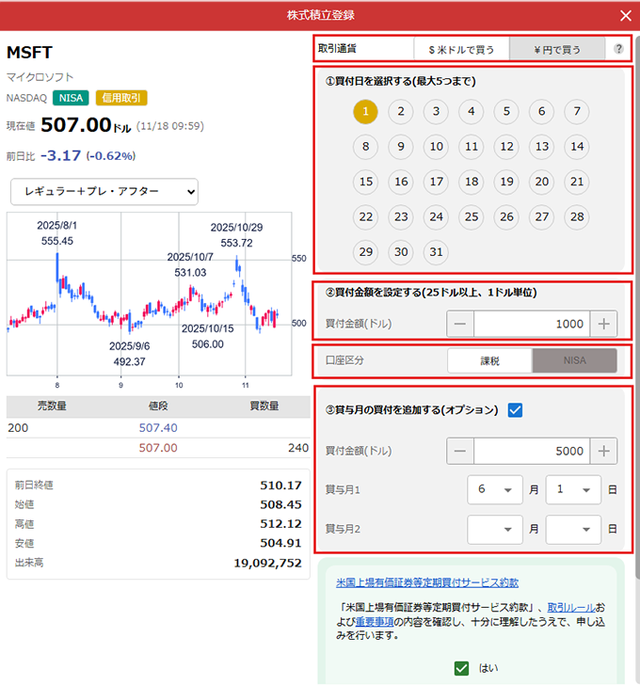Click the help question mark icon
640x685 pixels.
click(618, 49)
